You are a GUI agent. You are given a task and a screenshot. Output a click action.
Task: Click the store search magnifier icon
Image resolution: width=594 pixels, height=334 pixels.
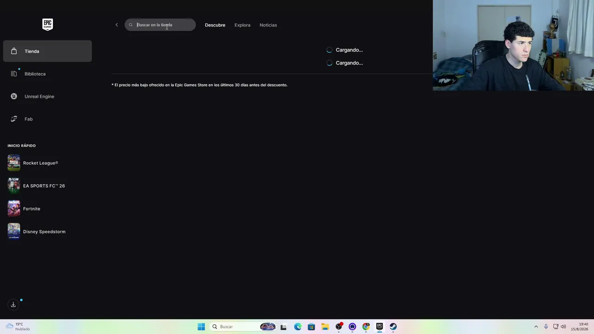click(x=131, y=25)
